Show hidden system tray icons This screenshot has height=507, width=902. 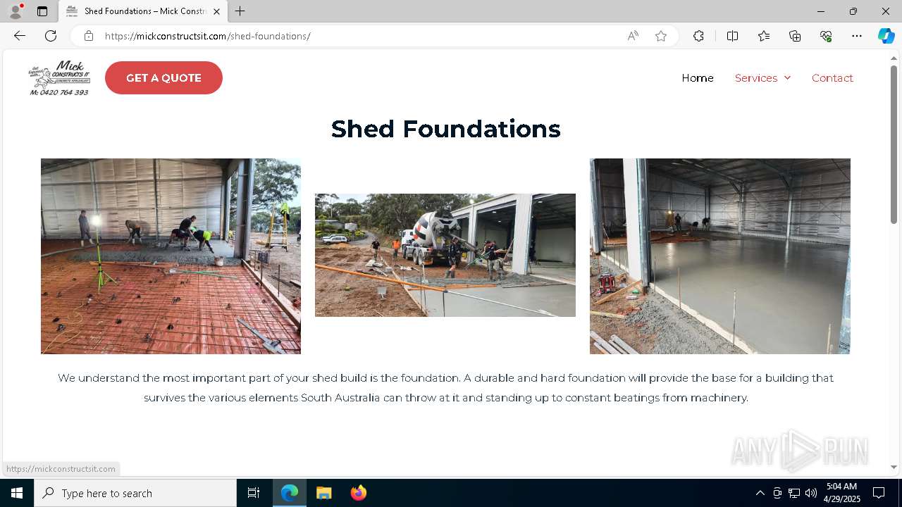(760, 493)
